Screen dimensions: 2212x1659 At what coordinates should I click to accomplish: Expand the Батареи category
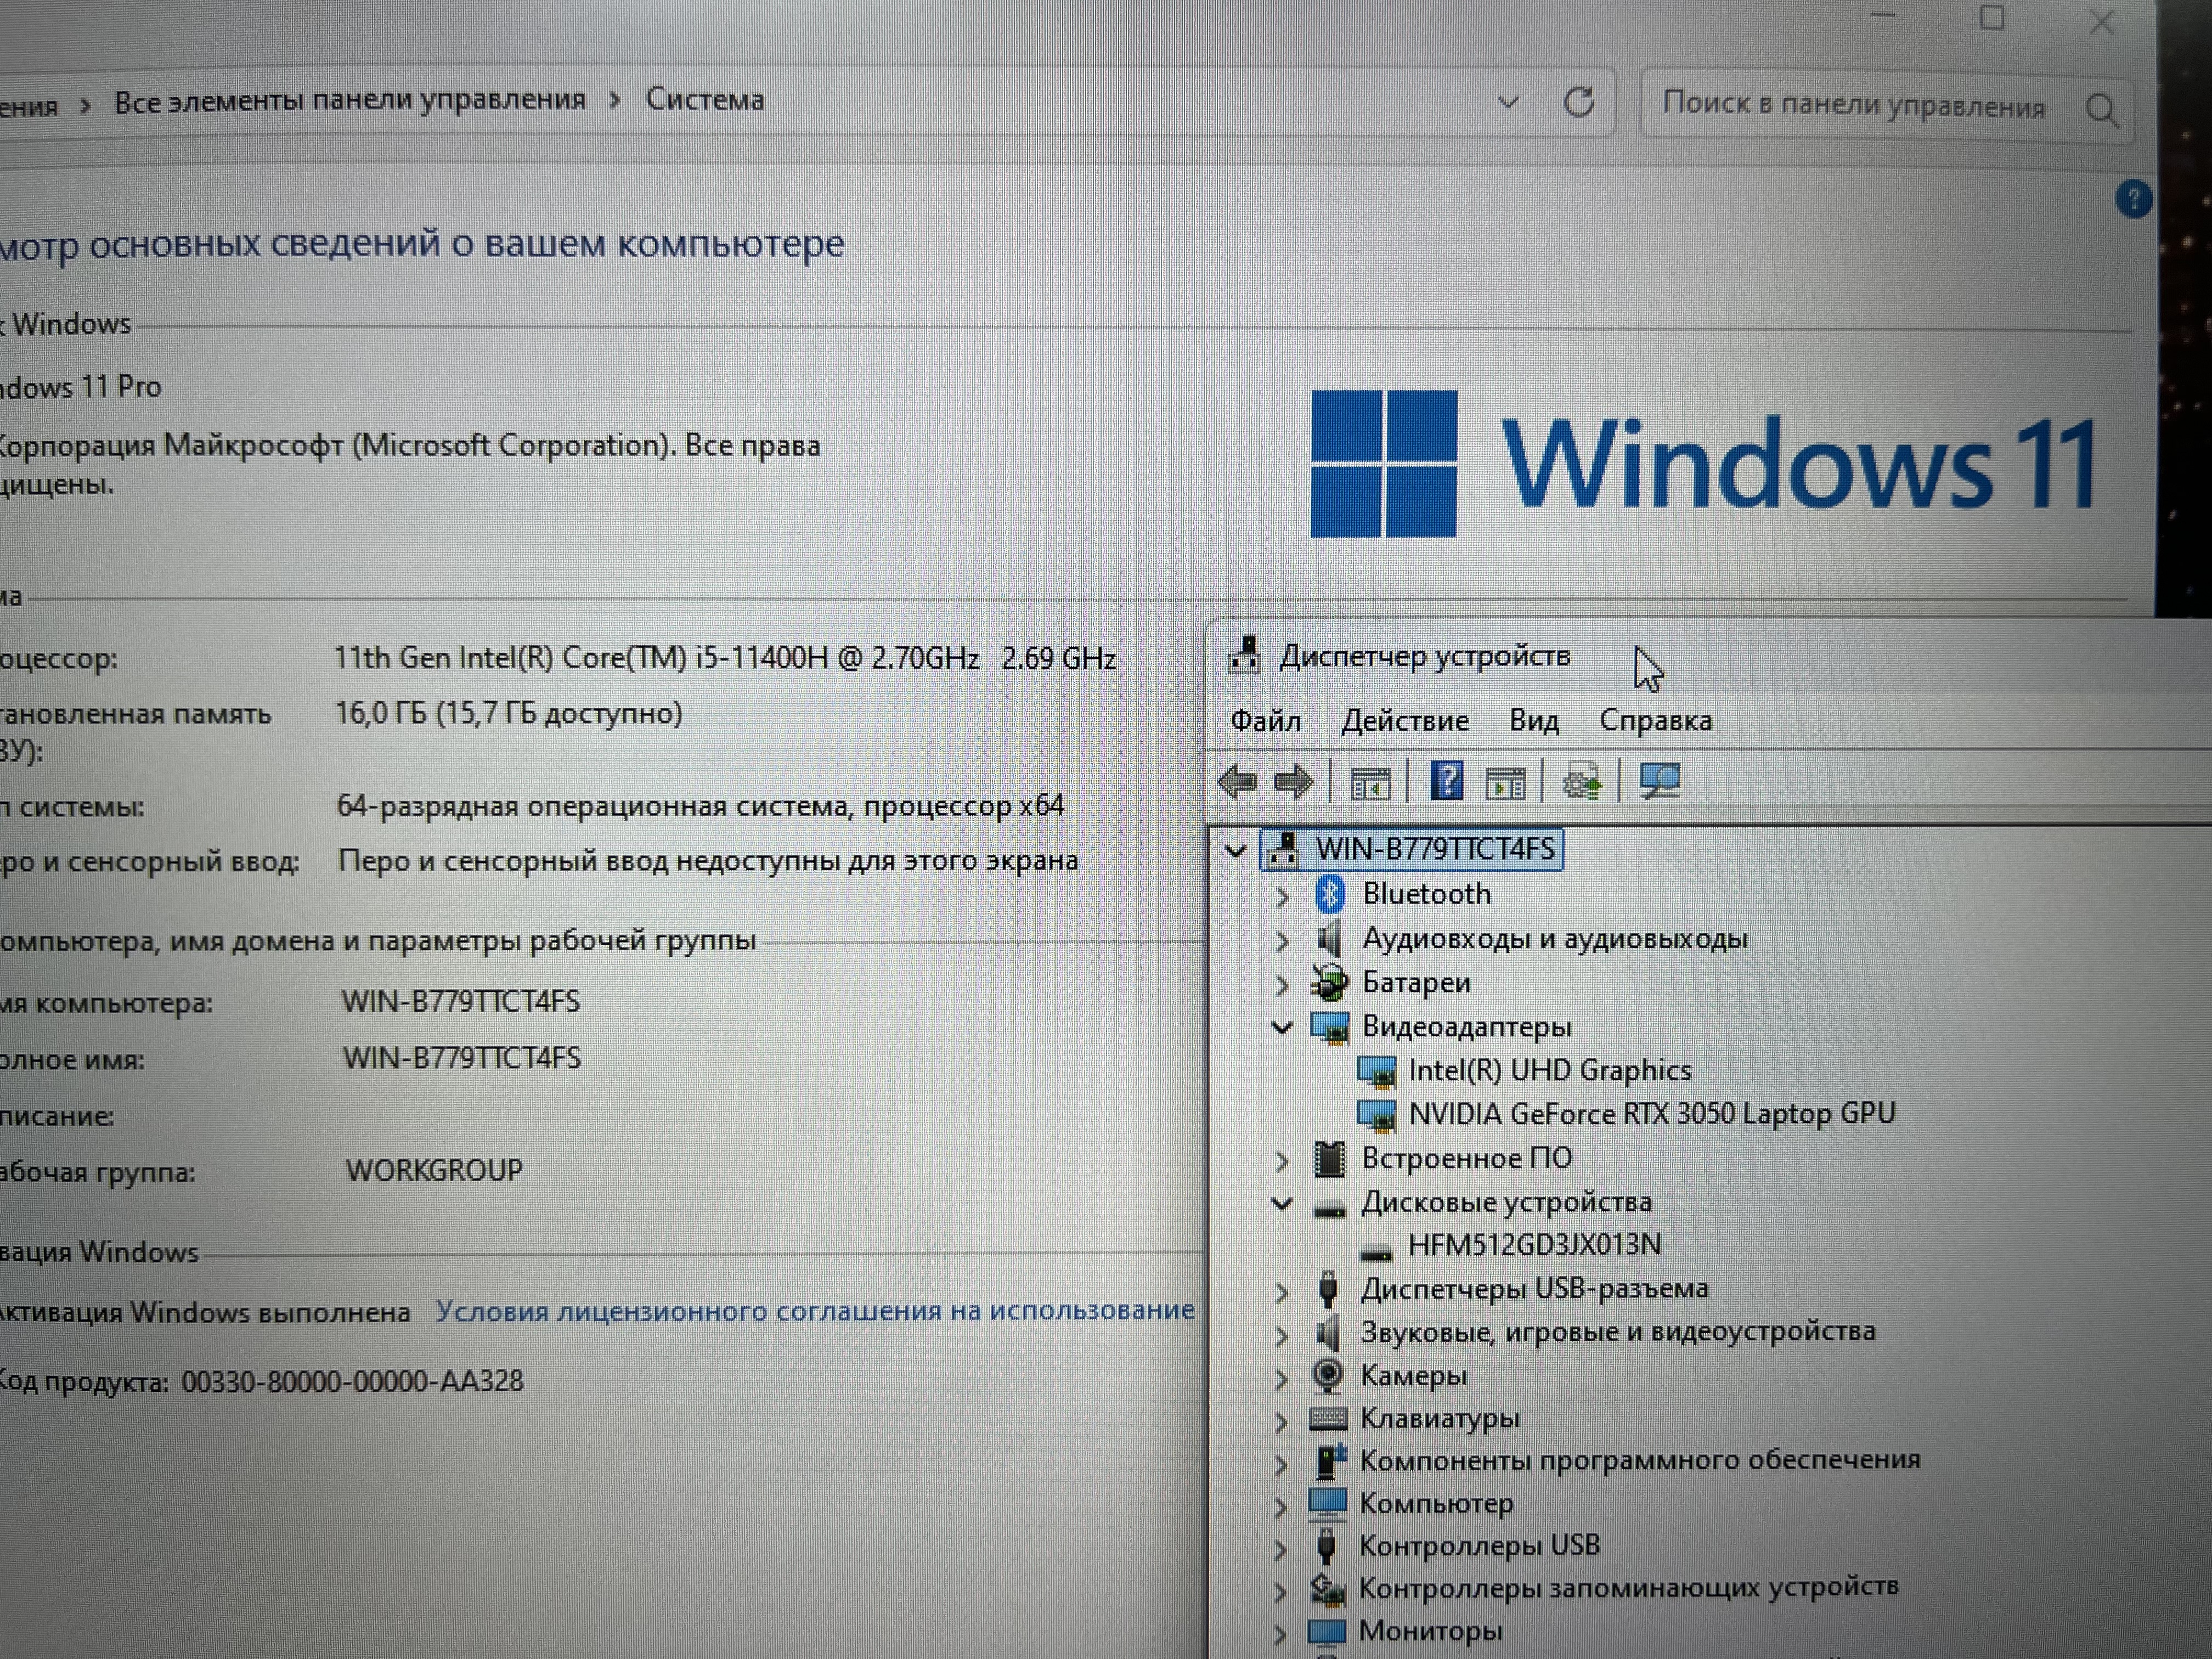pos(1283,984)
